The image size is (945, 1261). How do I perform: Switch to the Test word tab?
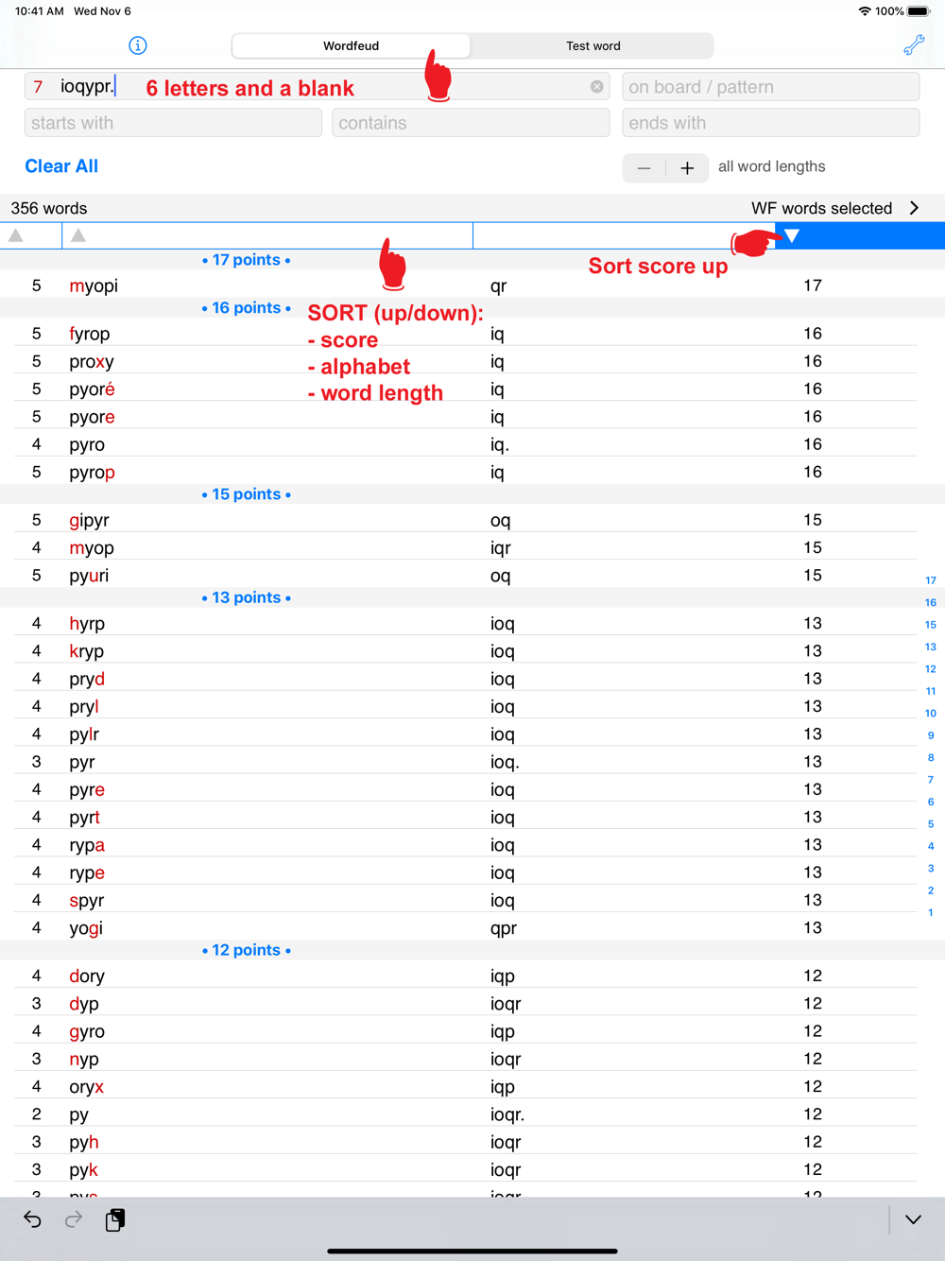(593, 45)
